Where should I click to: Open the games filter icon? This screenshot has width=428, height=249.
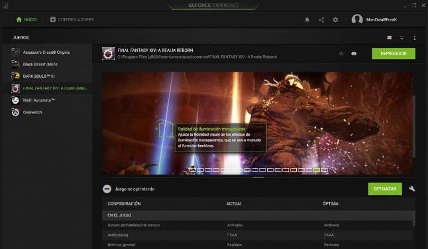click(402, 38)
